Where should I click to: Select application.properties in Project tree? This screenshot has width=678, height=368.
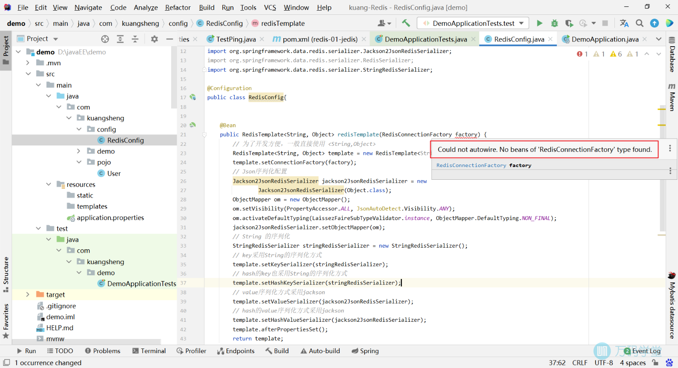(x=110, y=217)
